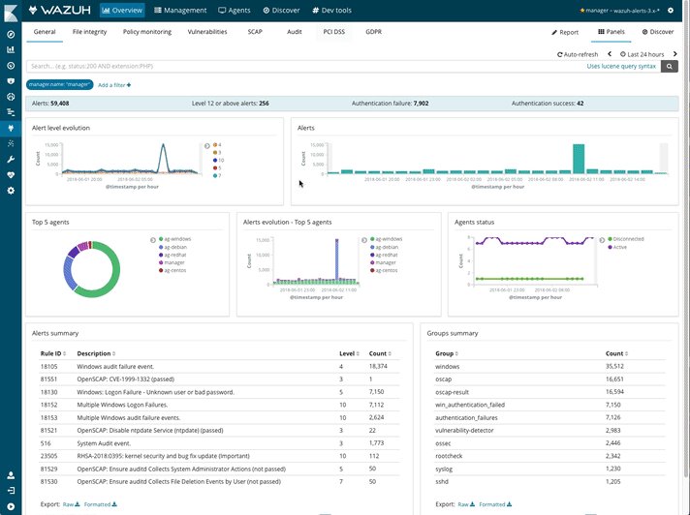Open Management gear icon in left sidebar
Screen dimensions: 690x515
(11, 191)
